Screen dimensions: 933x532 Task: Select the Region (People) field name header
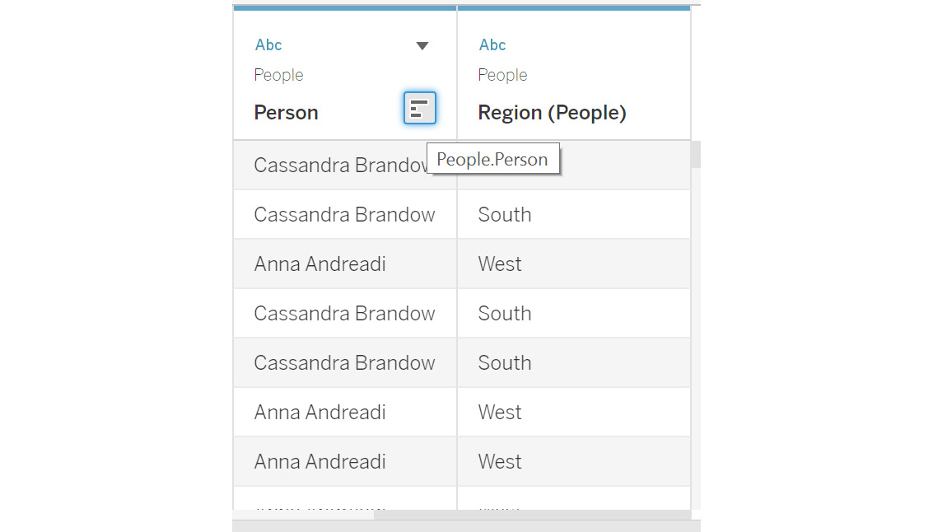[553, 113]
